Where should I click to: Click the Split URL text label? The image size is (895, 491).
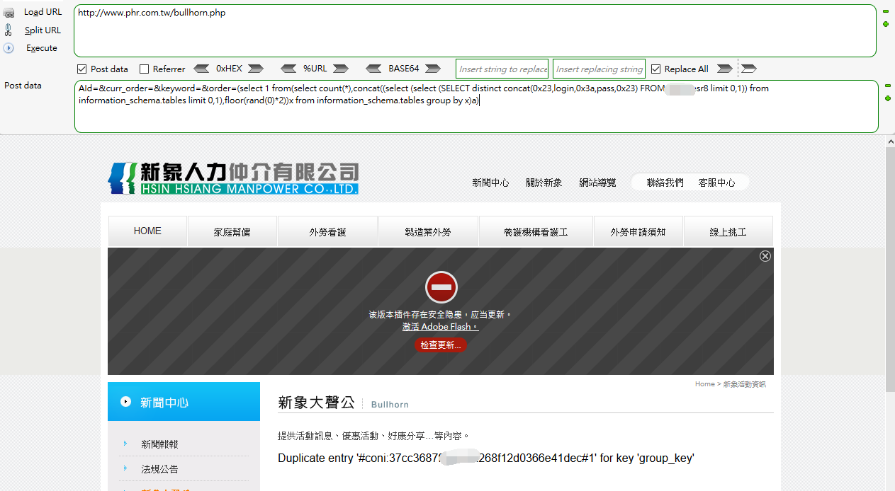coord(43,30)
